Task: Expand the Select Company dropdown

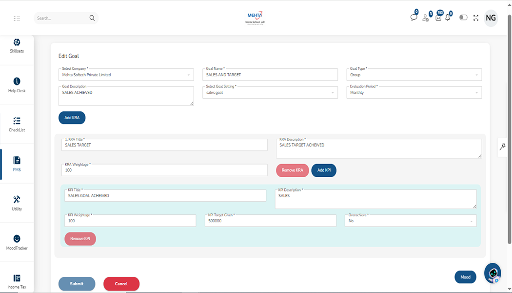Action: click(125, 75)
